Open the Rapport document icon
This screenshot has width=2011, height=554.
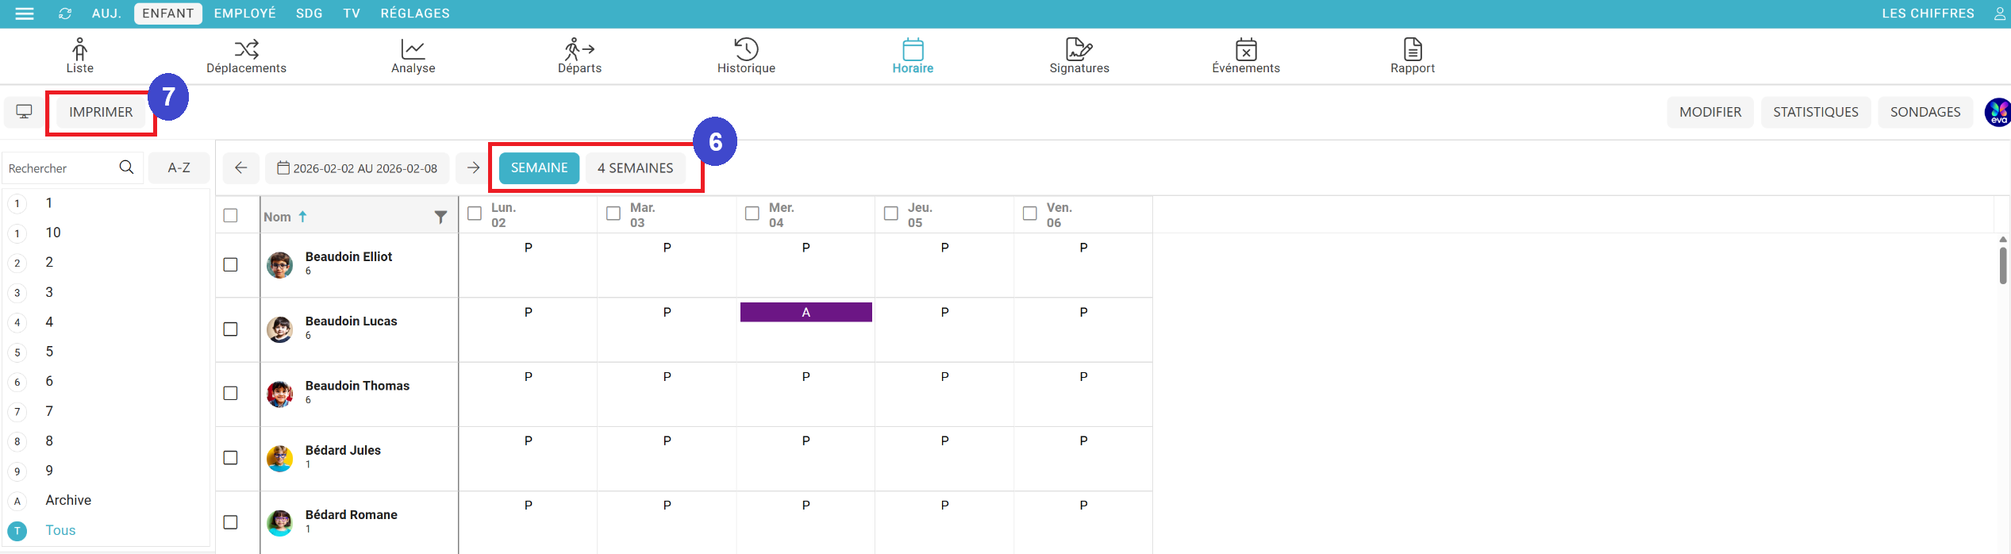point(1413,50)
